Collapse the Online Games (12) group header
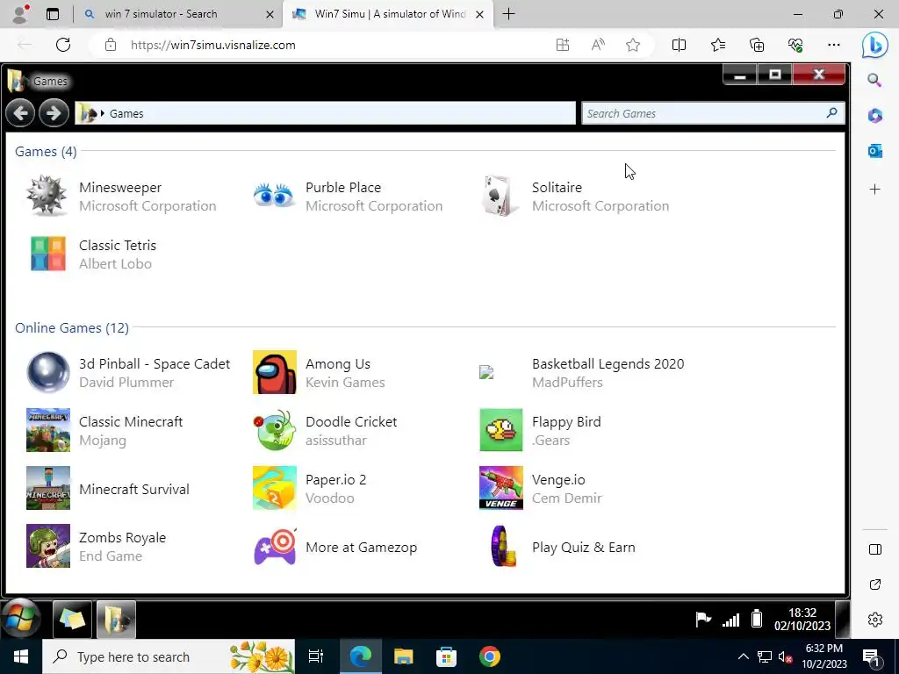Screen dimensions: 899x674 [72, 328]
